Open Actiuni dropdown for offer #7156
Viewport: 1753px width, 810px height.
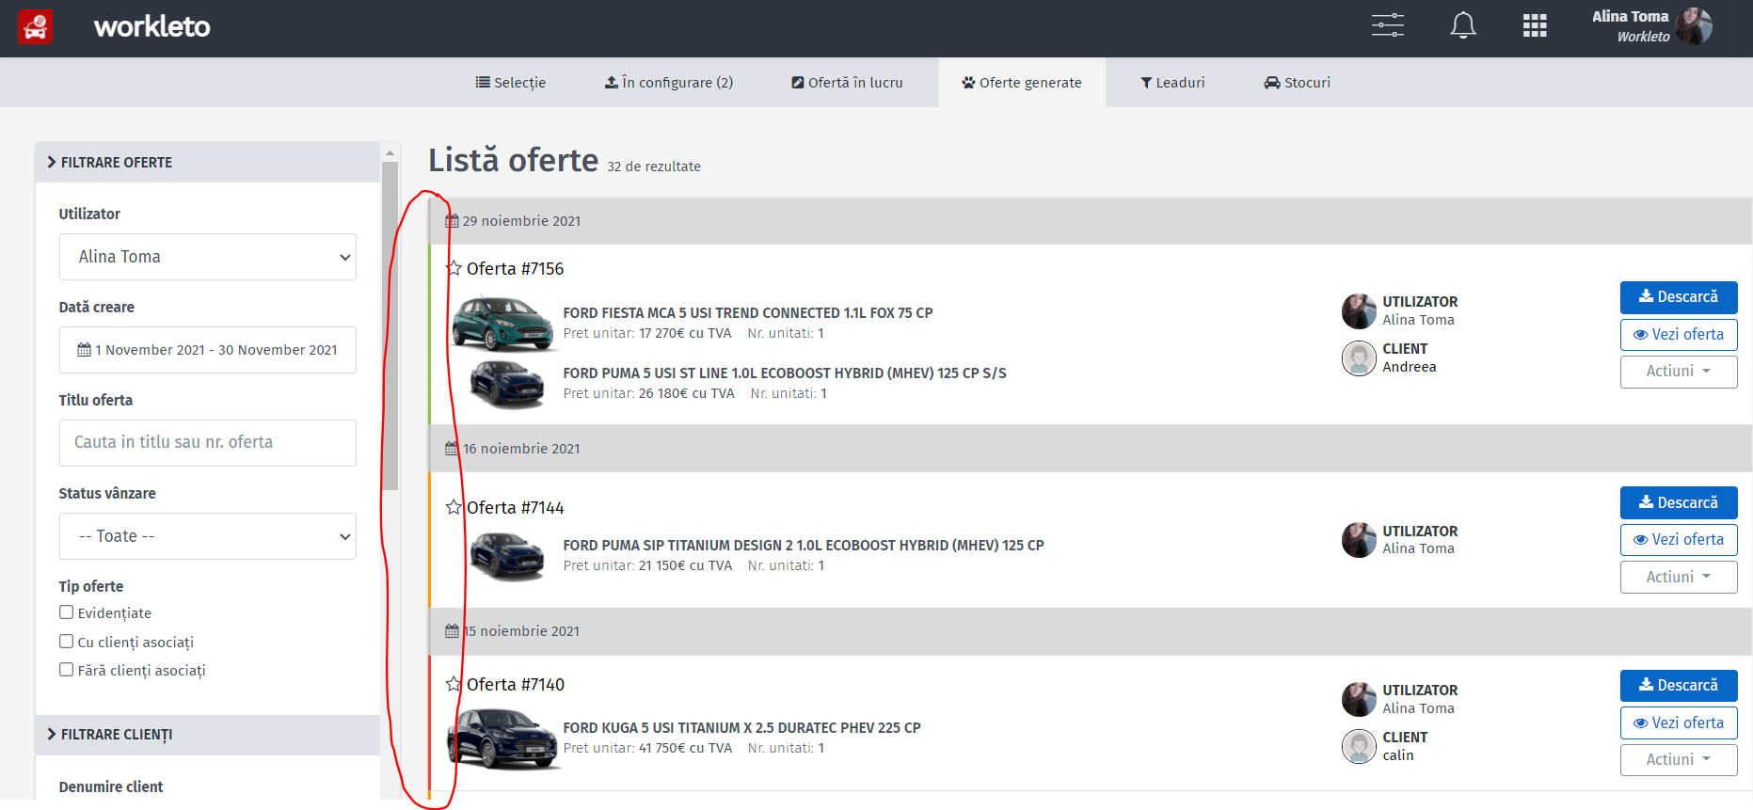(1679, 372)
